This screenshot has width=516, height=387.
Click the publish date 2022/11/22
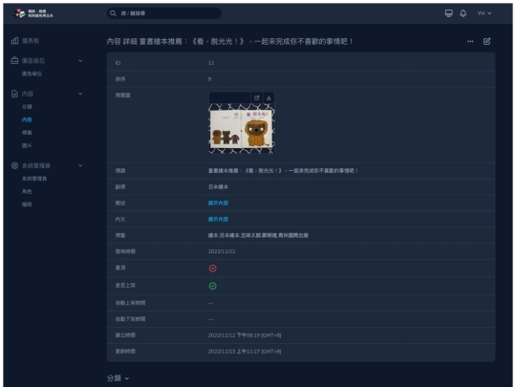pos(222,251)
